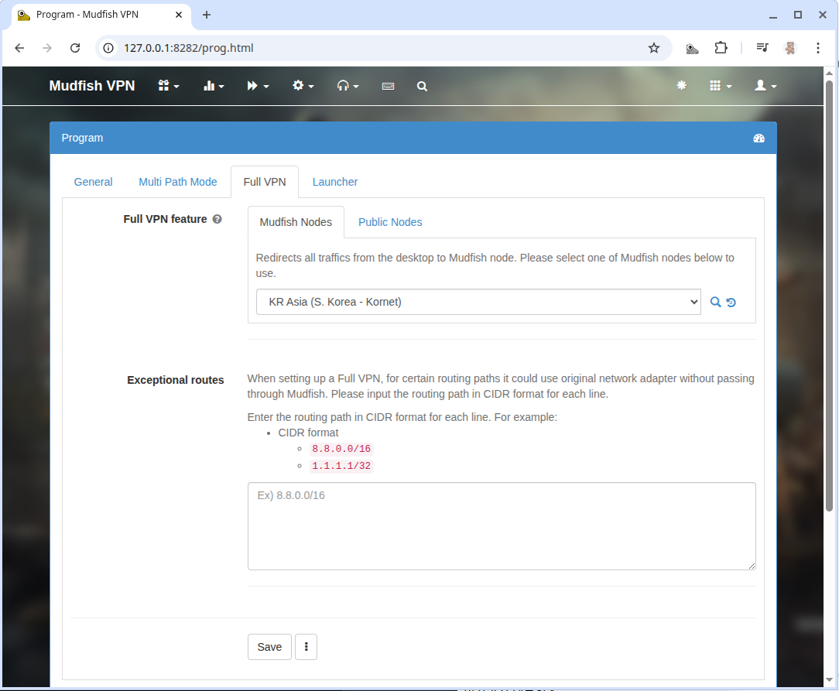Click the asterisk icon in navbar
This screenshot has width=839, height=691.
(x=682, y=86)
